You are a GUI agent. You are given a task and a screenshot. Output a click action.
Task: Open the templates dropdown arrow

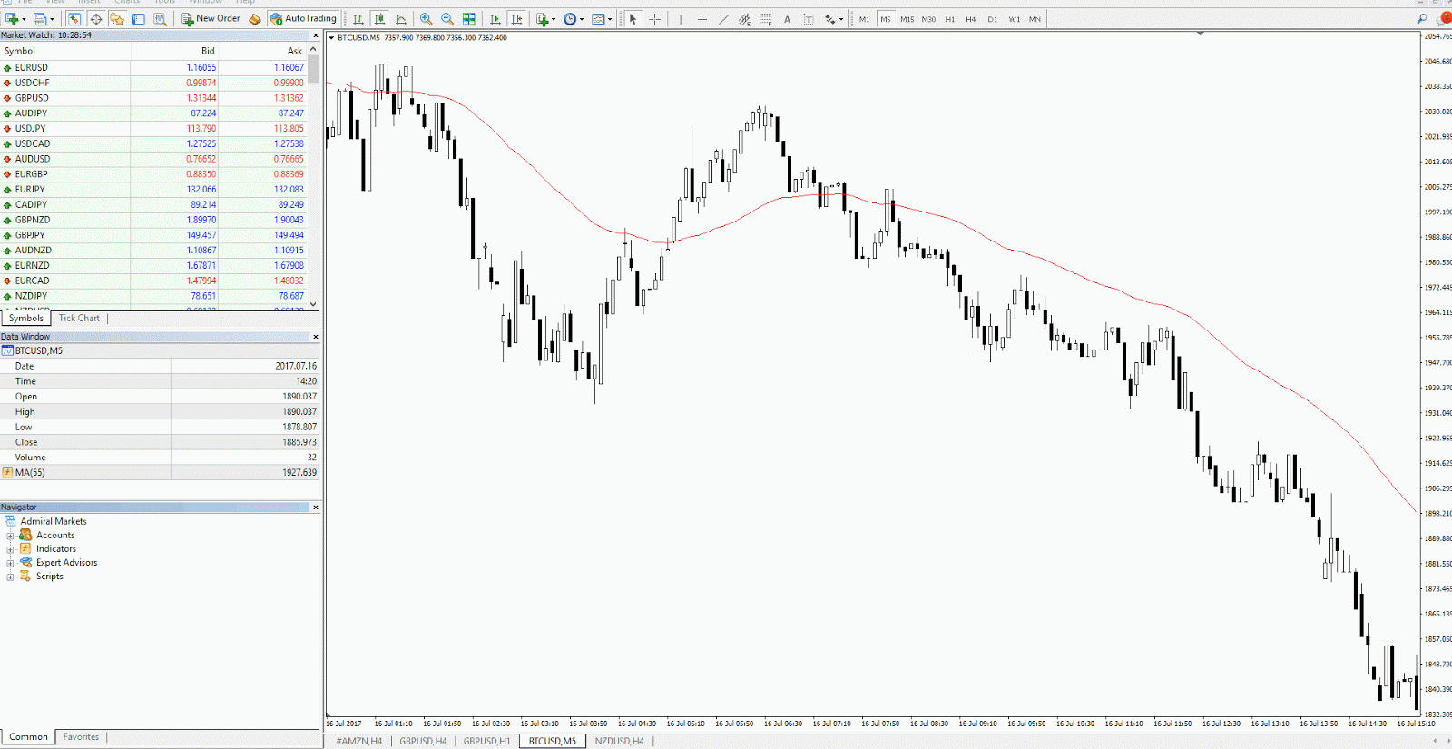(610, 18)
